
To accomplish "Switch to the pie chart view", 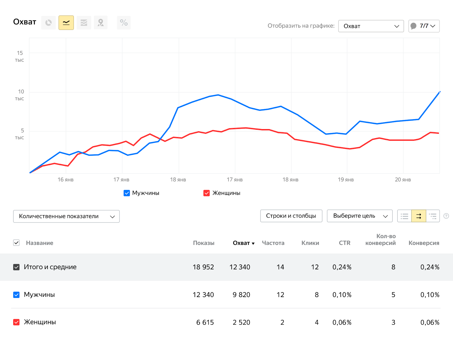I will point(48,23).
